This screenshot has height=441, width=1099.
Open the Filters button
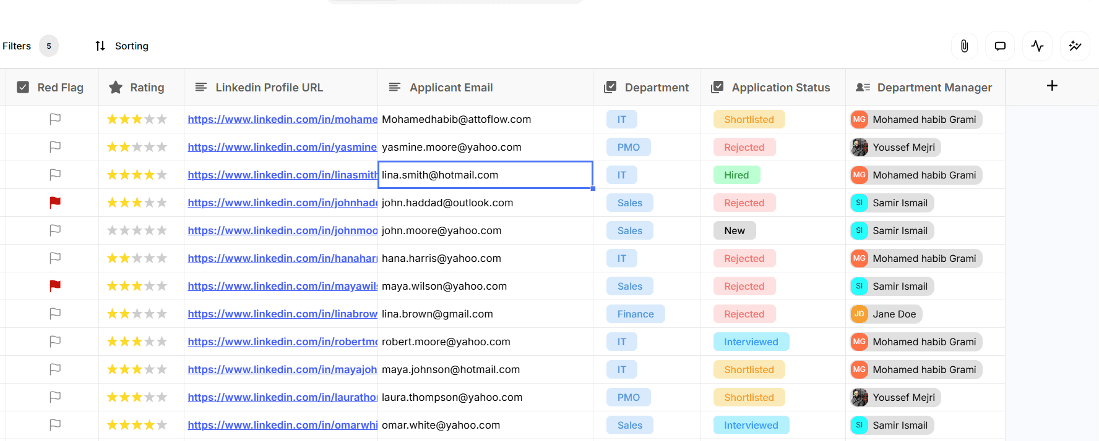click(x=30, y=46)
